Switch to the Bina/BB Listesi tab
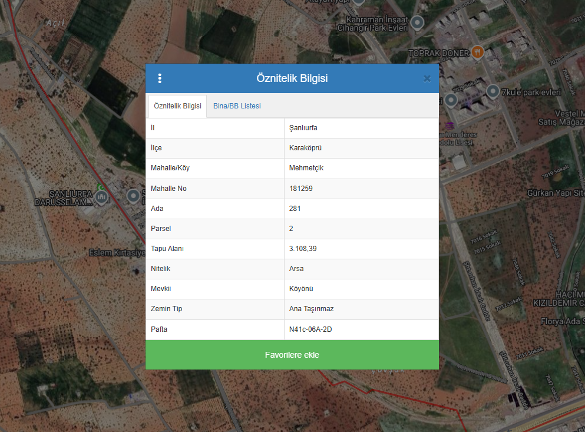This screenshot has height=432, width=585. 237,106
